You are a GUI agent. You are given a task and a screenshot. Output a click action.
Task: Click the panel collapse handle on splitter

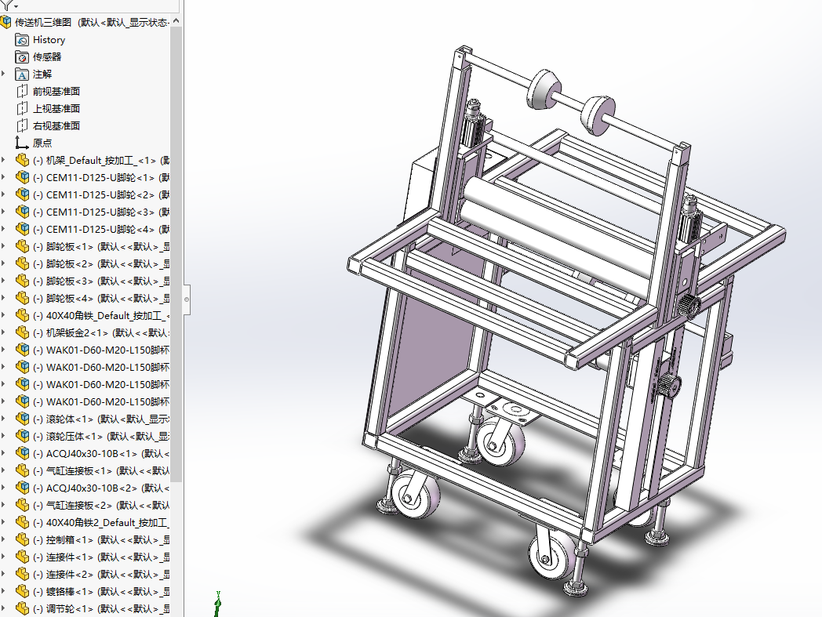[x=187, y=299]
